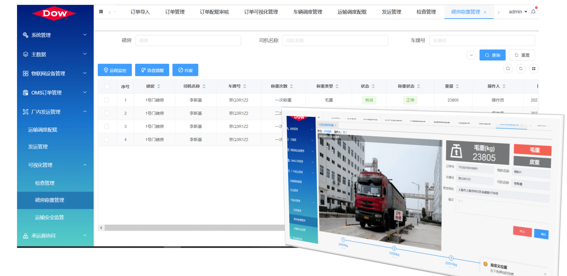The height and width of the screenshot is (276, 567).
Task: Open the column grid settings icon
Action: 534,69
